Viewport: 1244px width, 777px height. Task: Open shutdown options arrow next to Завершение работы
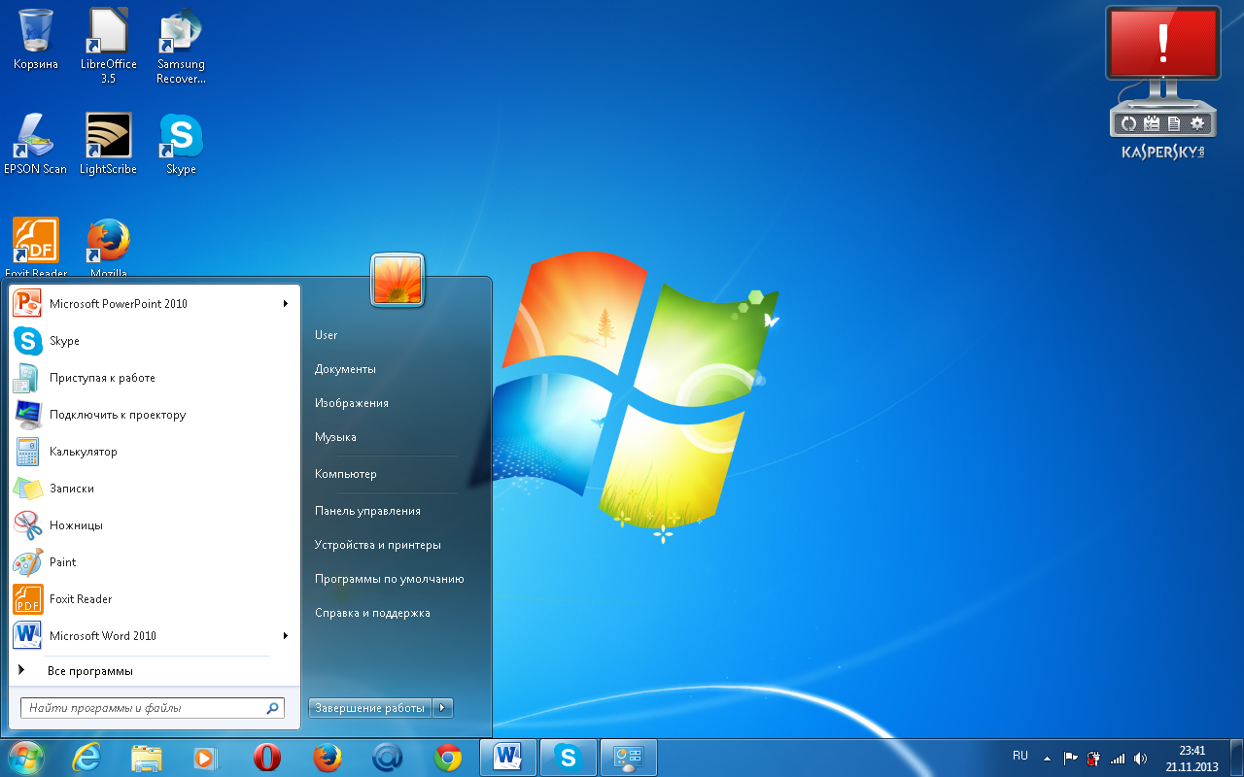coord(443,708)
